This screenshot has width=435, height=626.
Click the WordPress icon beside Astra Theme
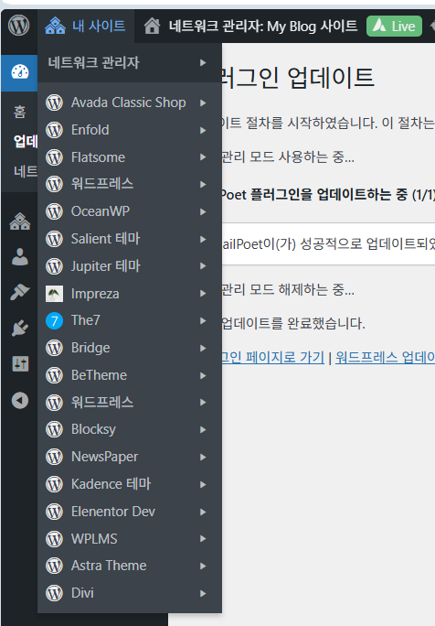pyautogui.click(x=54, y=566)
